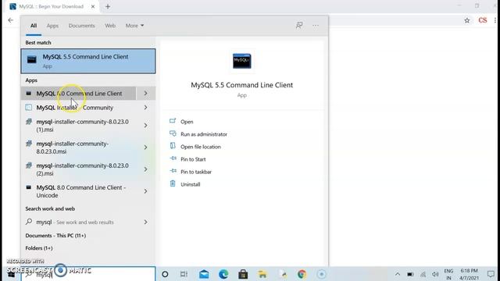Choose Open file location

[201, 147]
